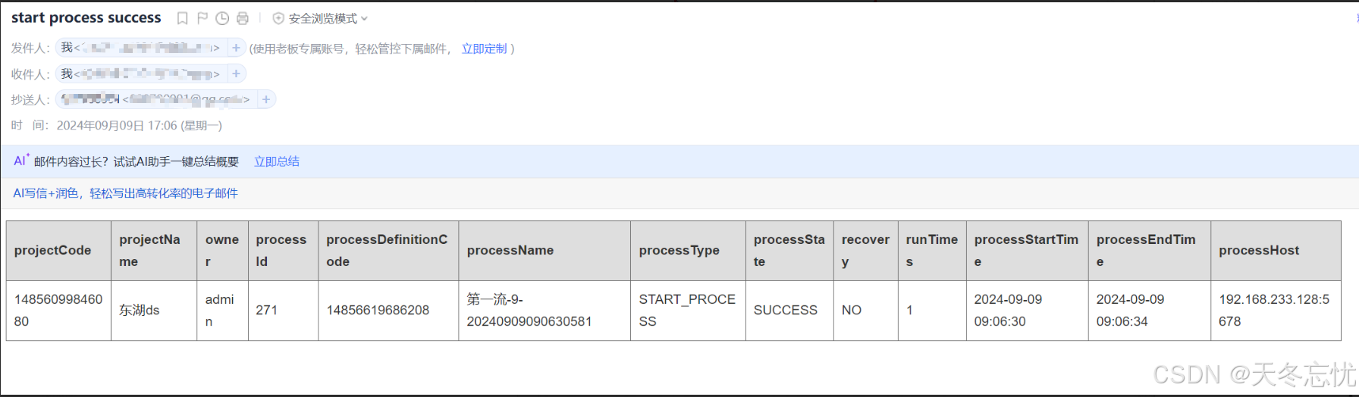Viewport: 1359px width, 397px height.
Task: Click the bookmark icon beside the subject
Action: point(182,18)
